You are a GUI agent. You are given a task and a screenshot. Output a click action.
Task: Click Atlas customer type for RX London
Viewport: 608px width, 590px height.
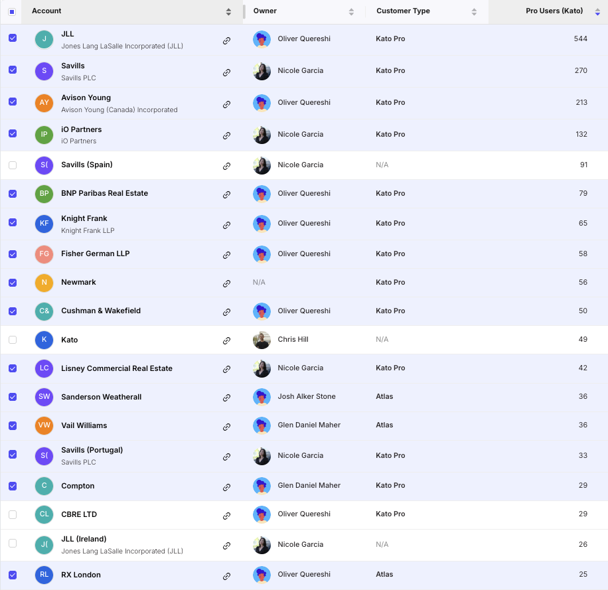(384, 574)
